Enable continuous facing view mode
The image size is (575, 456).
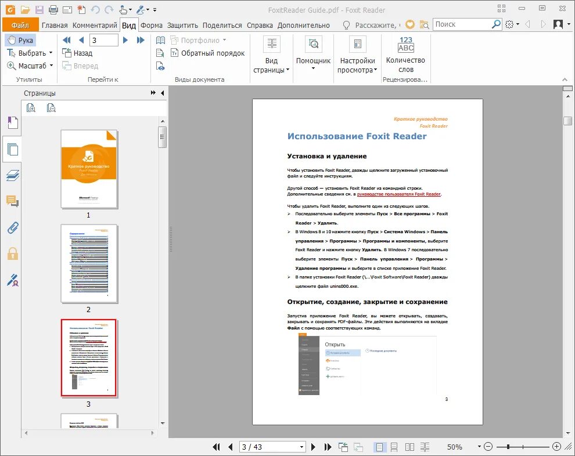pyautogui.click(x=425, y=447)
